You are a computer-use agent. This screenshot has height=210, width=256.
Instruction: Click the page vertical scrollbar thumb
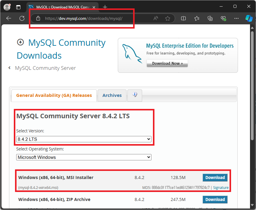click(x=252, y=86)
